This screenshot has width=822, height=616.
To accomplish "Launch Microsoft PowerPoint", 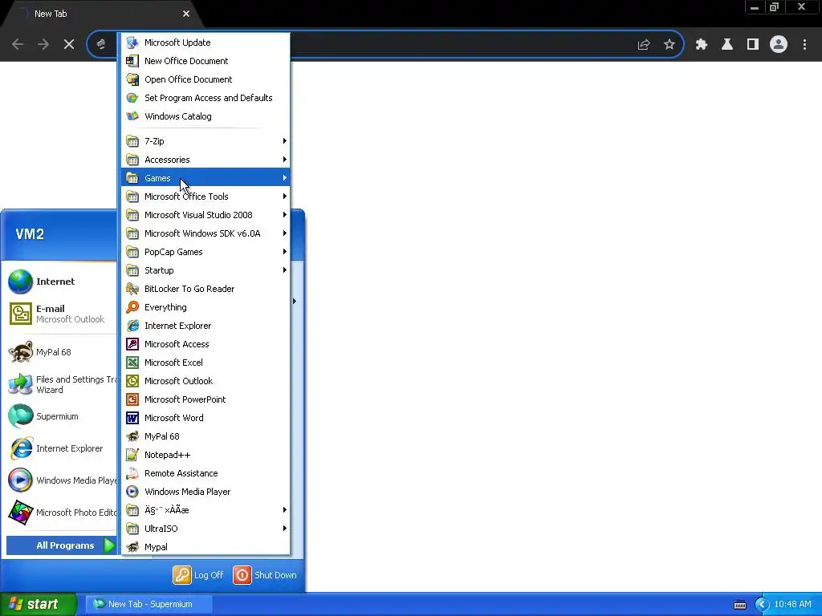I will click(x=205, y=399).
